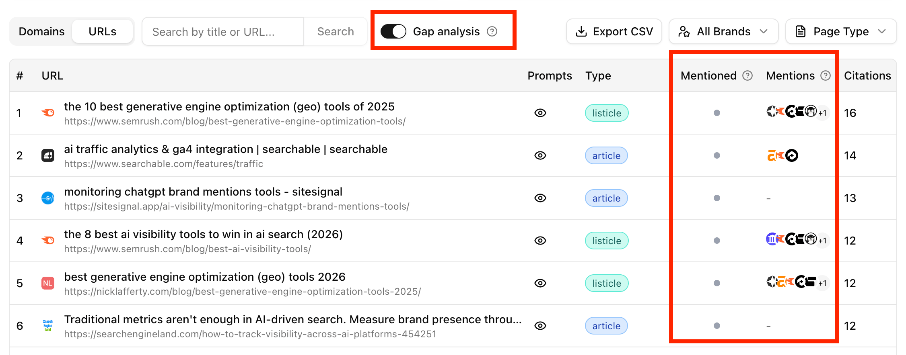Screen dimensions: 906x355
Task: View prompts eye icon for nicklafferty row
Action: [540, 283]
